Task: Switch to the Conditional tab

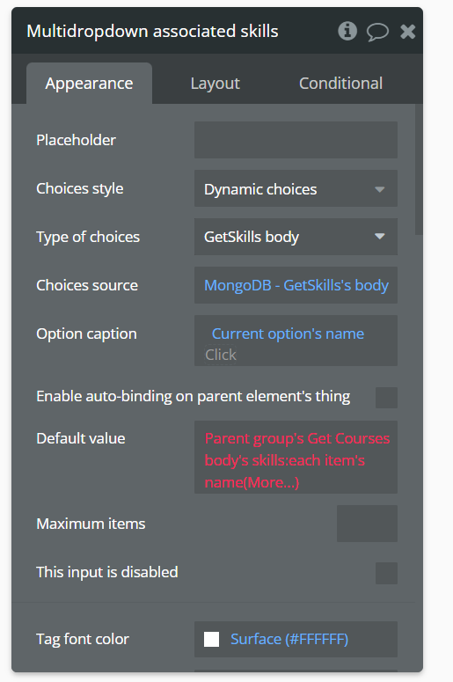Action: [x=340, y=83]
